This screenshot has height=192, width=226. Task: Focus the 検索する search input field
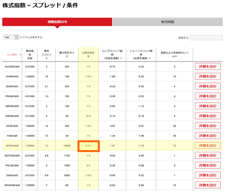(206, 38)
